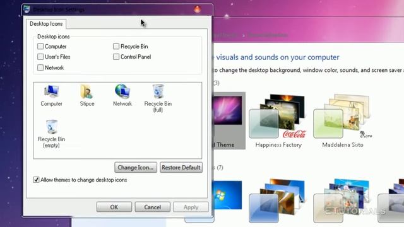Close the Desktop Icon Settings dialog

(198, 9)
